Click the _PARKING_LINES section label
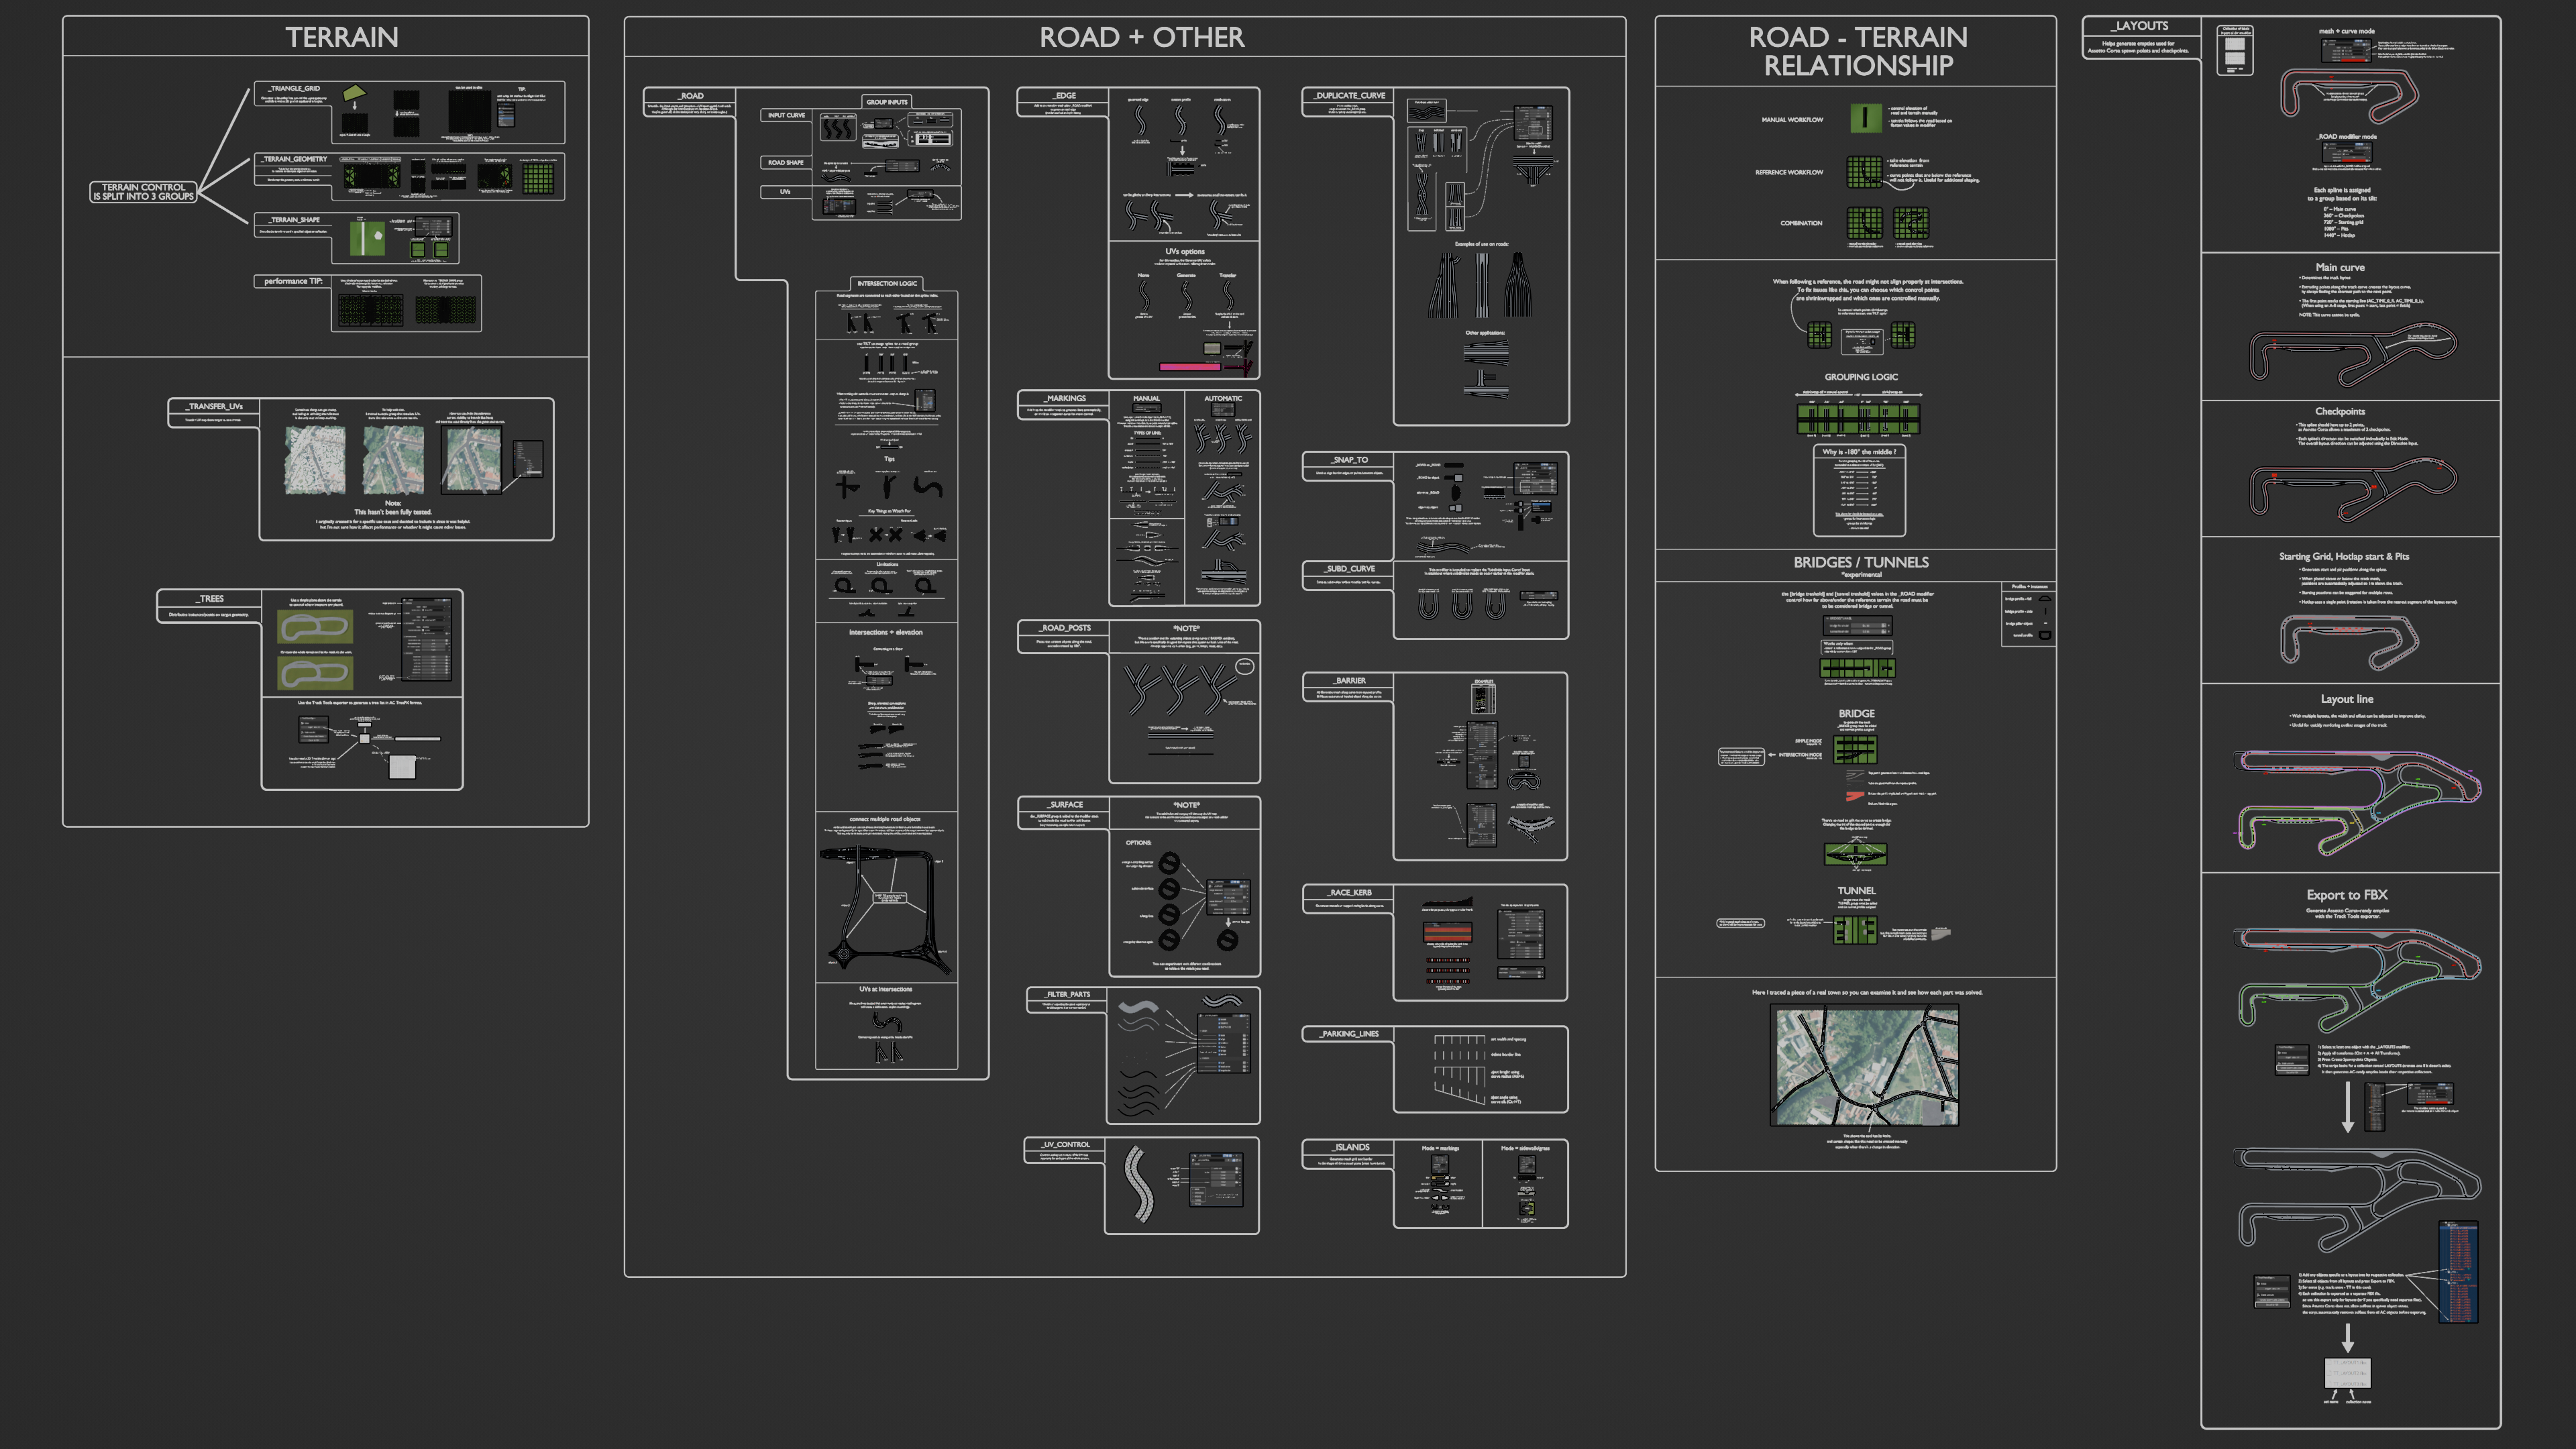Viewport: 2576px width, 1449px height. pyautogui.click(x=1348, y=1034)
